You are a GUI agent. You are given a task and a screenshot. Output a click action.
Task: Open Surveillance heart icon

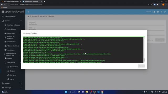point(6,42)
